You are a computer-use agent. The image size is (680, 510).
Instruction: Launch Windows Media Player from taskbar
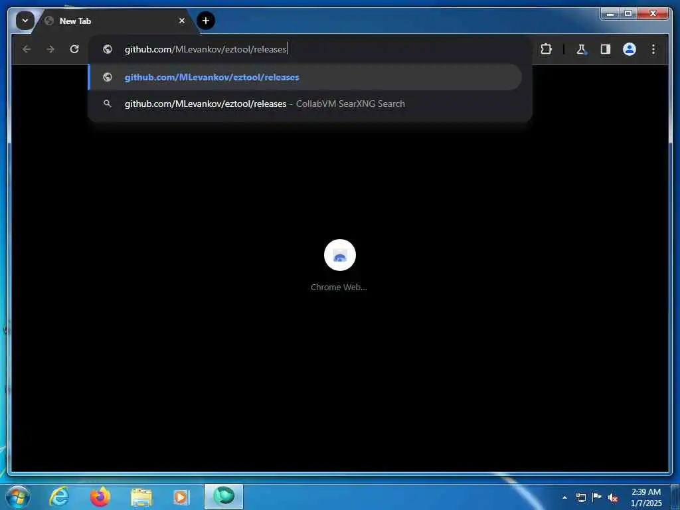click(181, 497)
